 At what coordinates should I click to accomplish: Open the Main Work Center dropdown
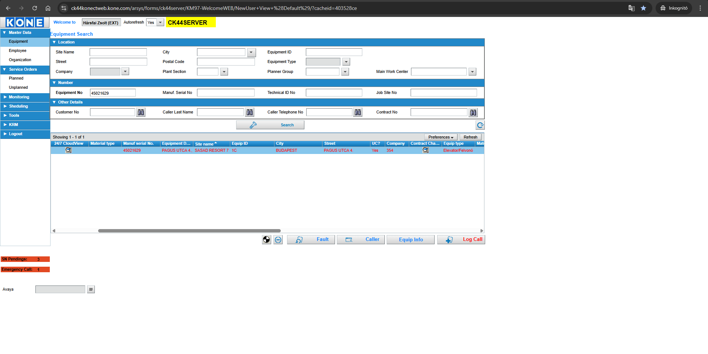(472, 72)
